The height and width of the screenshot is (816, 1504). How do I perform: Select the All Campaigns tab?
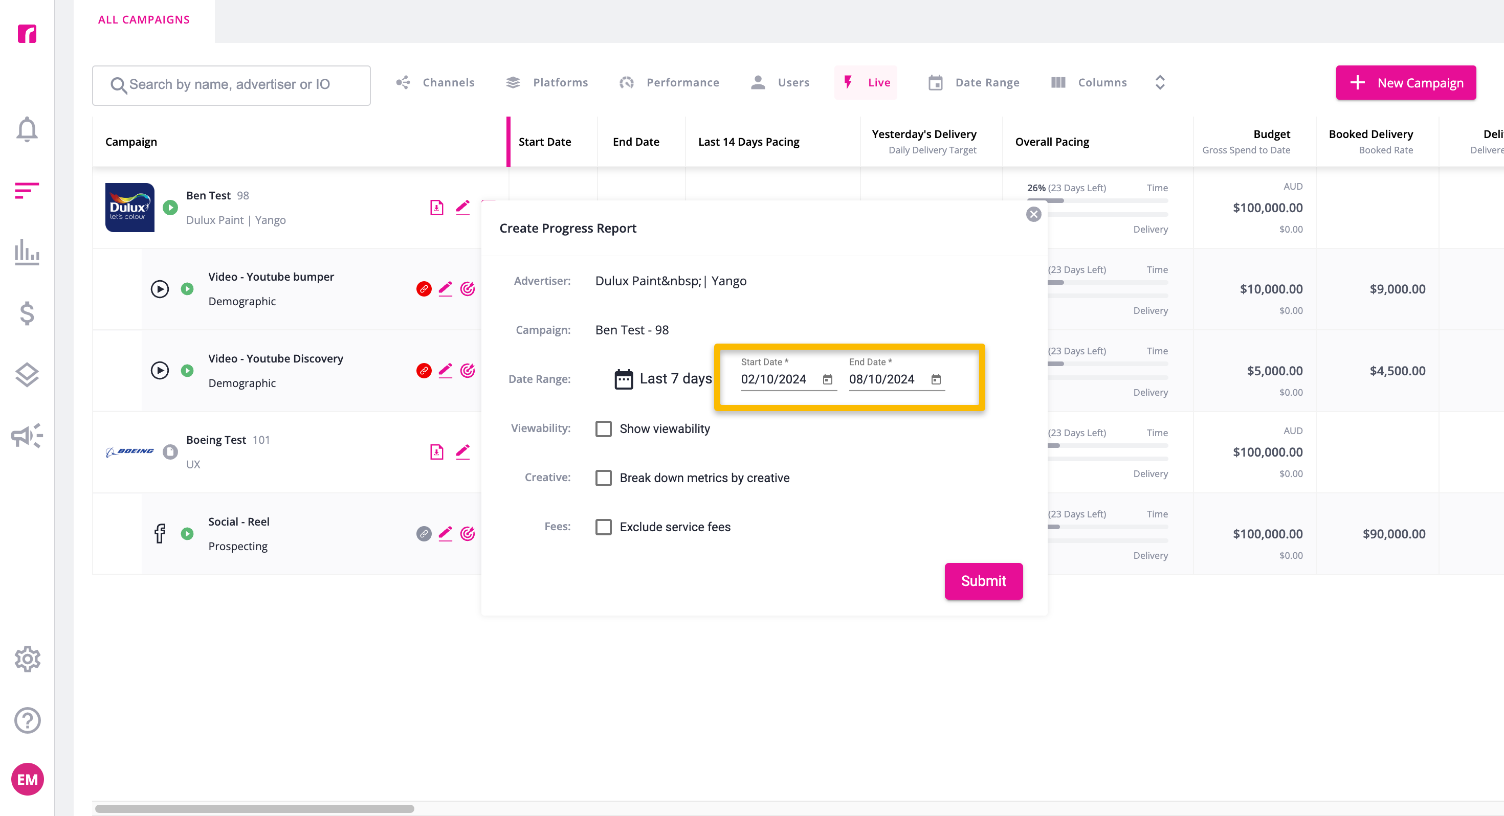[144, 20]
